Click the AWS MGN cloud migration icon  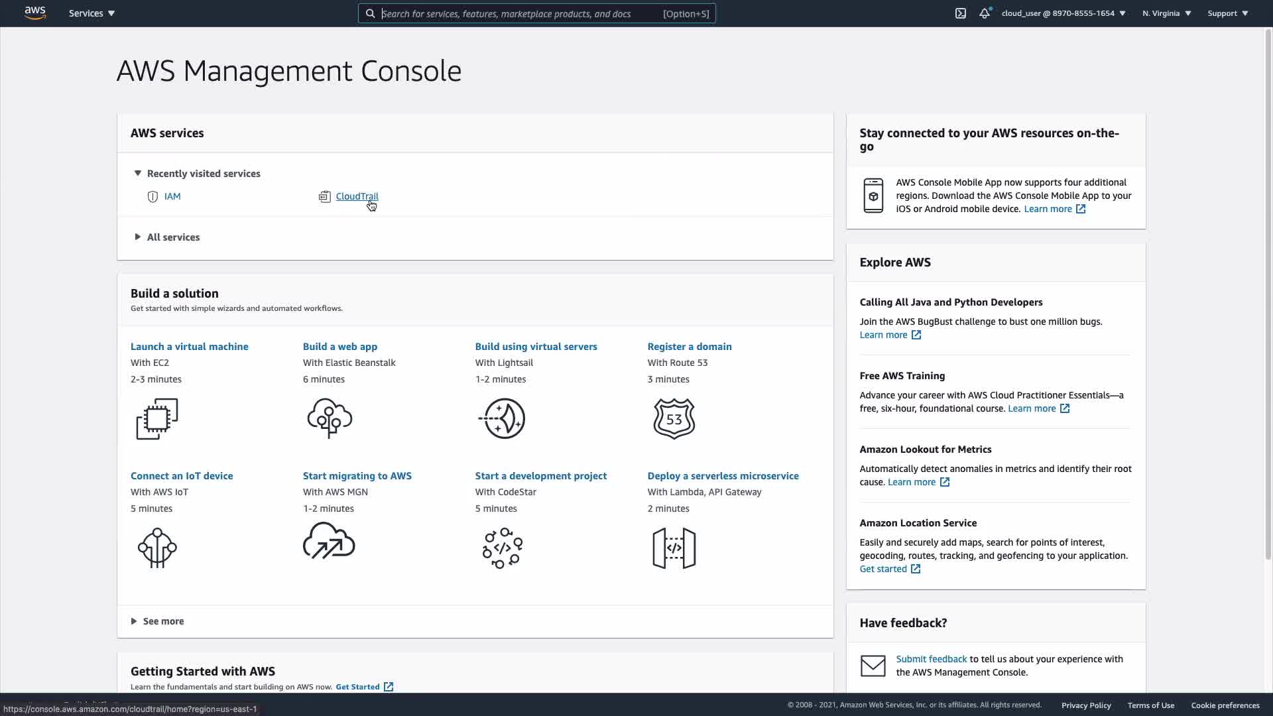[329, 542]
